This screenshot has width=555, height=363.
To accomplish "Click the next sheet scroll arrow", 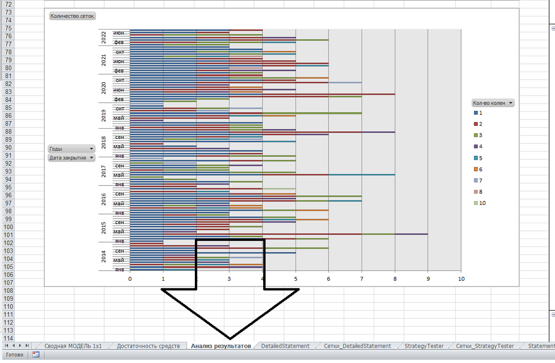I will 20,346.
